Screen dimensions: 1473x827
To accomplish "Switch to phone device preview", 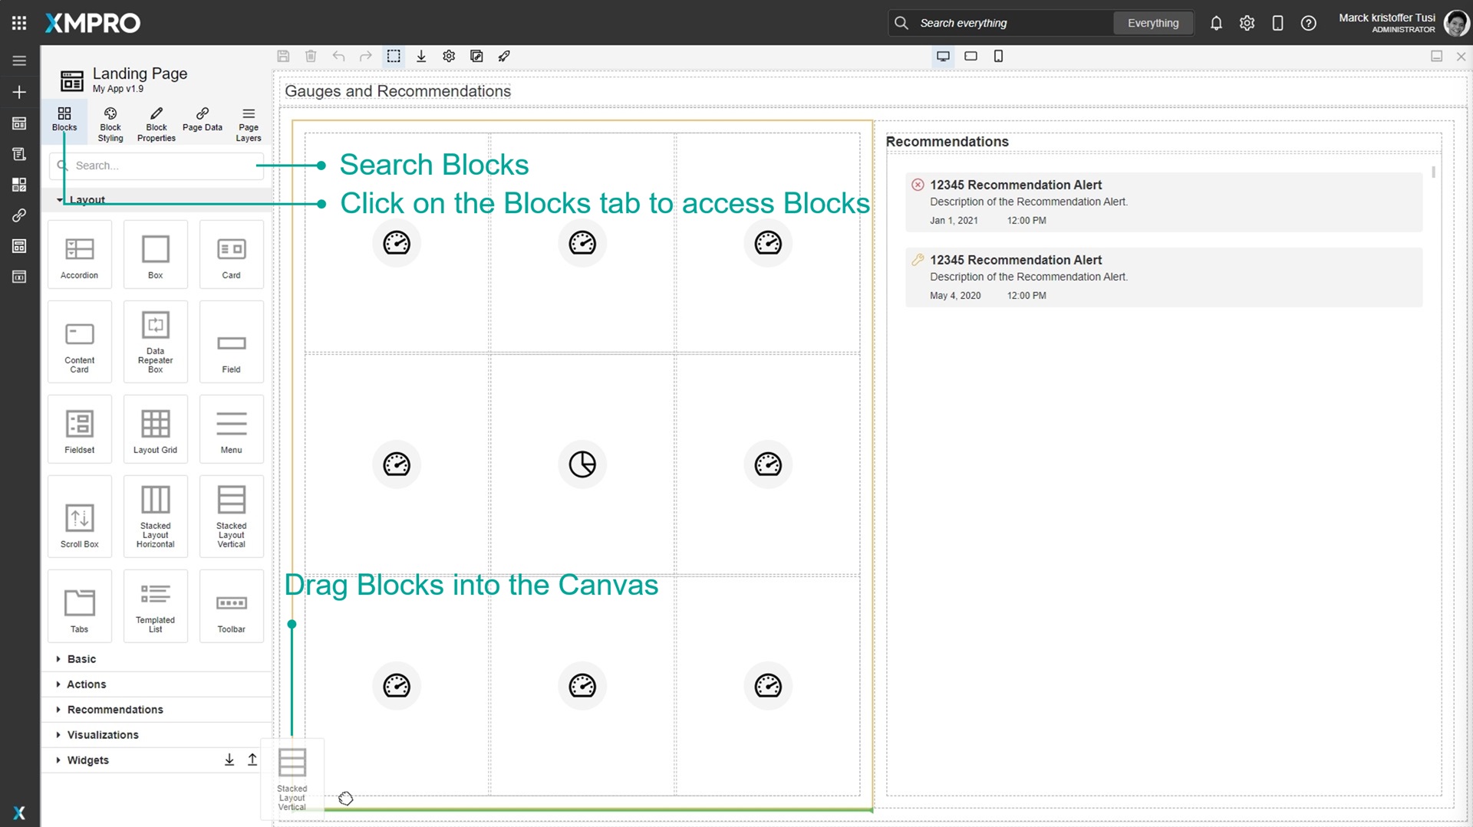I will (x=998, y=56).
